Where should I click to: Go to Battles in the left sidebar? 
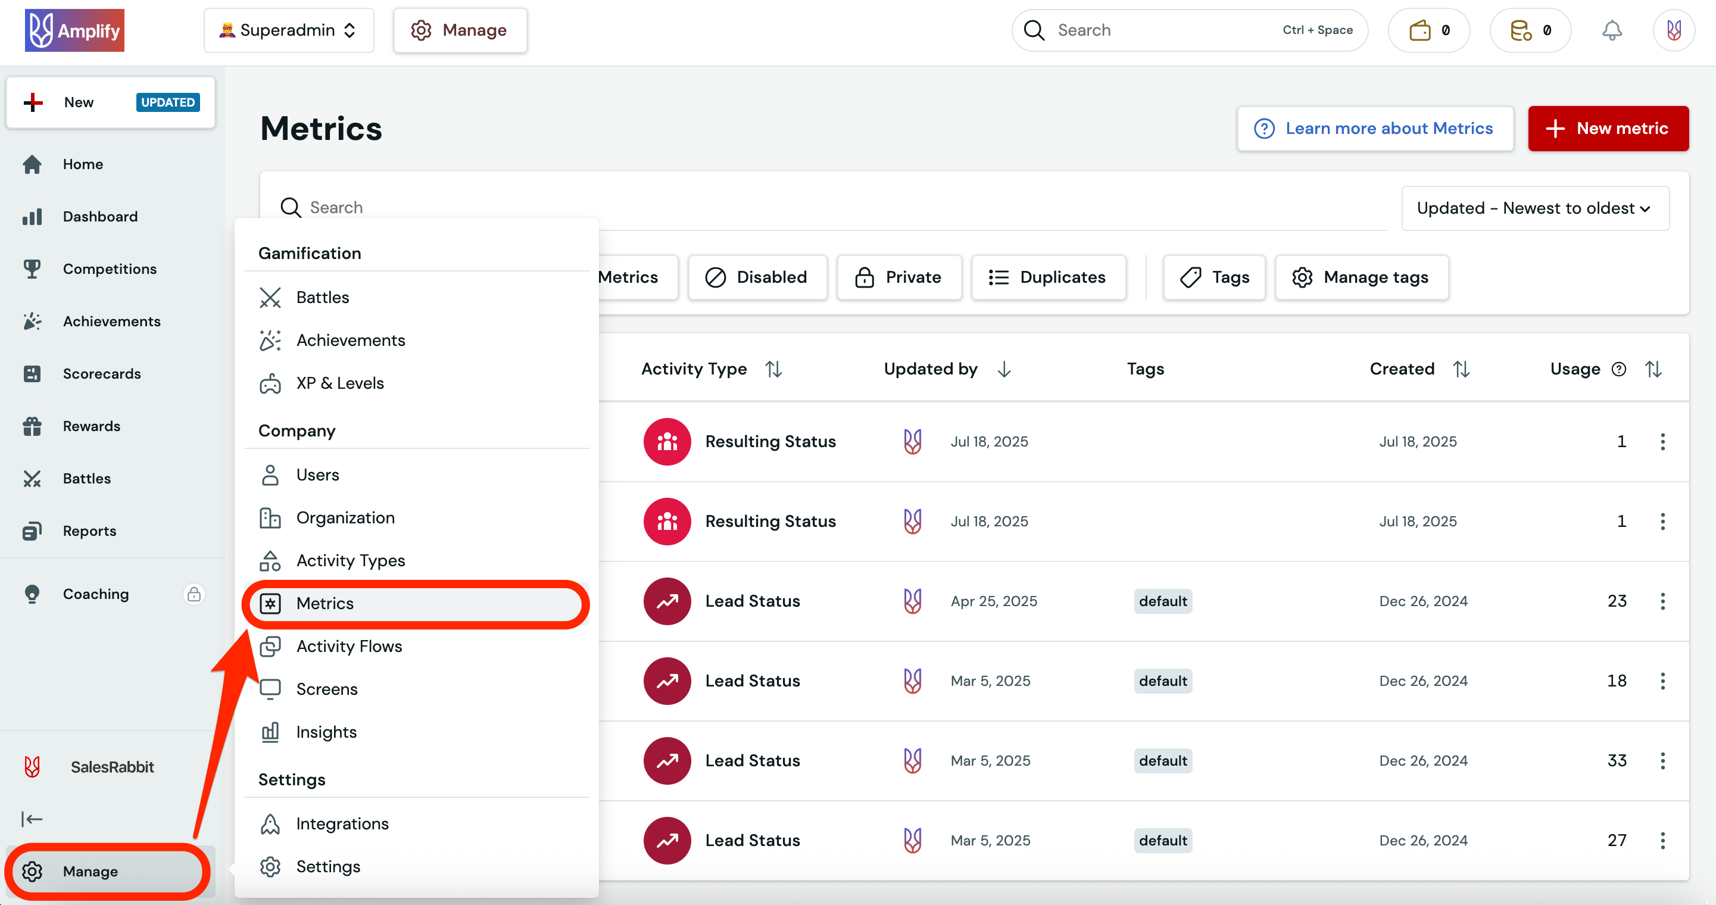click(x=111, y=478)
